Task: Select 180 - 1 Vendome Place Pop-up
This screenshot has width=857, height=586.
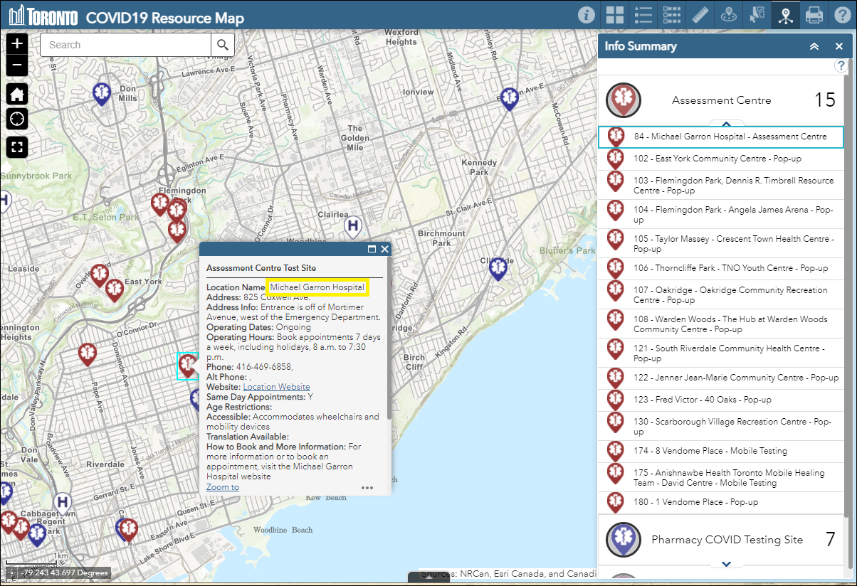Action: click(721, 502)
